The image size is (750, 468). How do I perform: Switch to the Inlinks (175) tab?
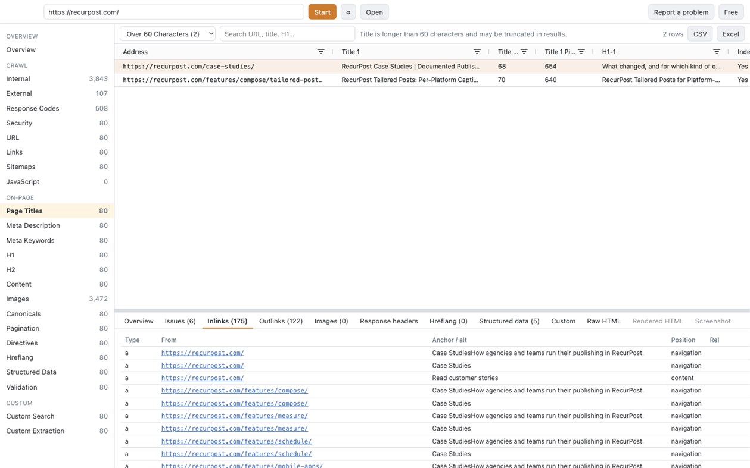pyautogui.click(x=228, y=321)
